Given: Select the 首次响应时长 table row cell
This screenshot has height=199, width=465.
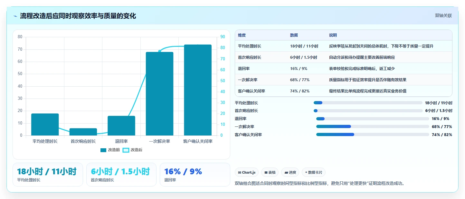Looking at the screenshot, I should point(250,57).
